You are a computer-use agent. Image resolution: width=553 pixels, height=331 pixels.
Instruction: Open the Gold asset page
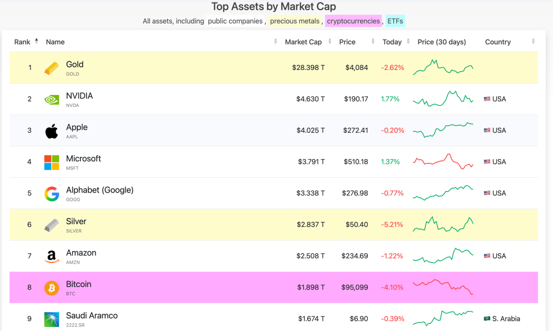point(75,64)
